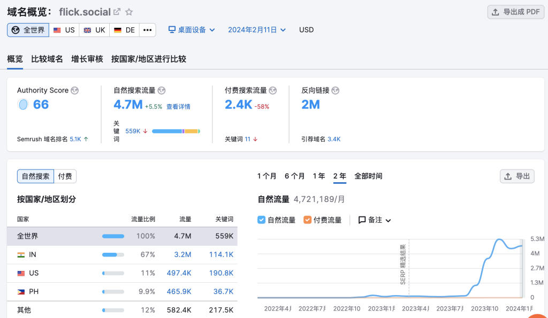
Task: Open more countries ellipsis menu
Action: coord(148,30)
